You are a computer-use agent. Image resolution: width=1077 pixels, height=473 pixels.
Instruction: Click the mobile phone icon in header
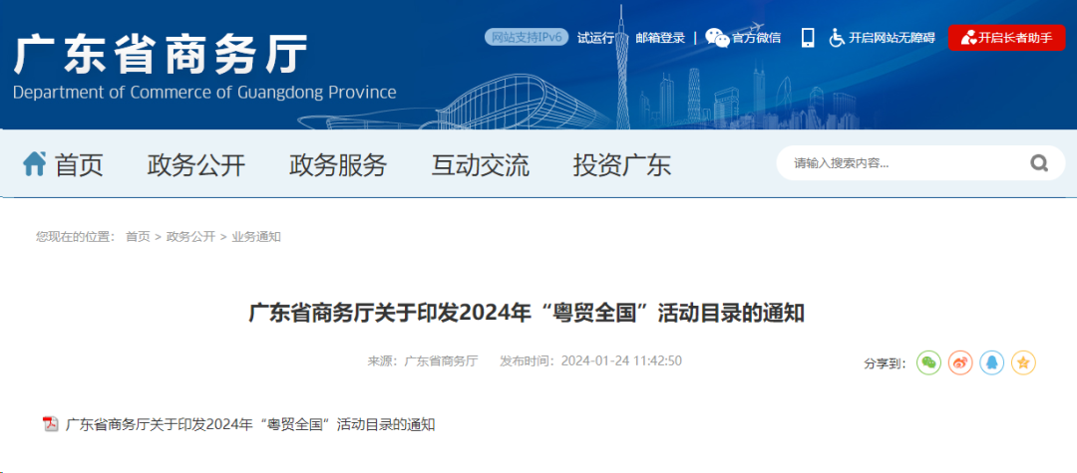click(808, 38)
